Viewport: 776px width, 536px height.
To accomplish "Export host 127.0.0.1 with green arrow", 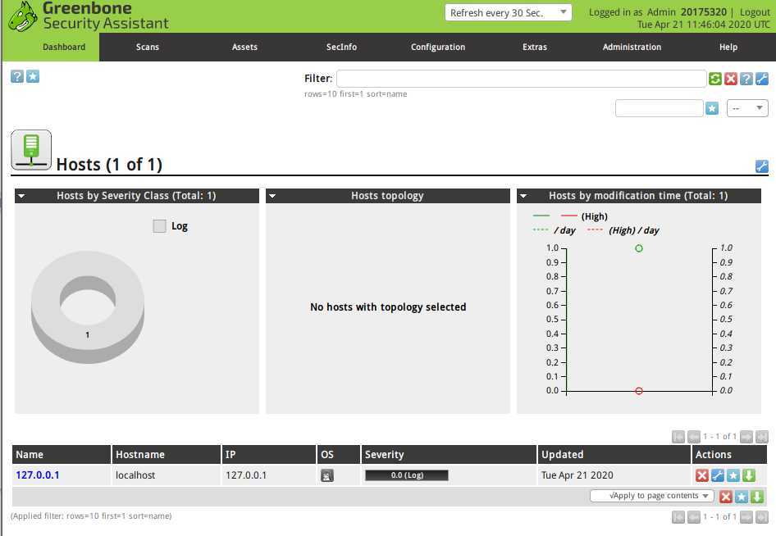I will (x=749, y=475).
